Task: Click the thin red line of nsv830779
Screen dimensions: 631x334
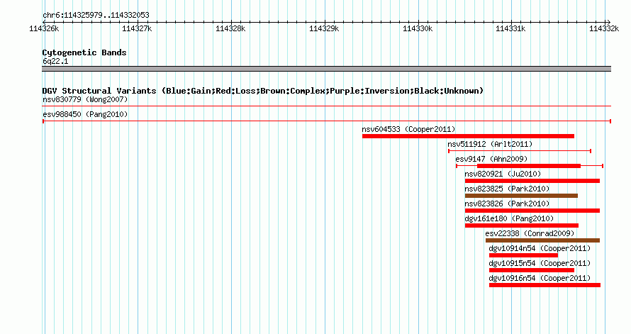Action: click(326, 106)
